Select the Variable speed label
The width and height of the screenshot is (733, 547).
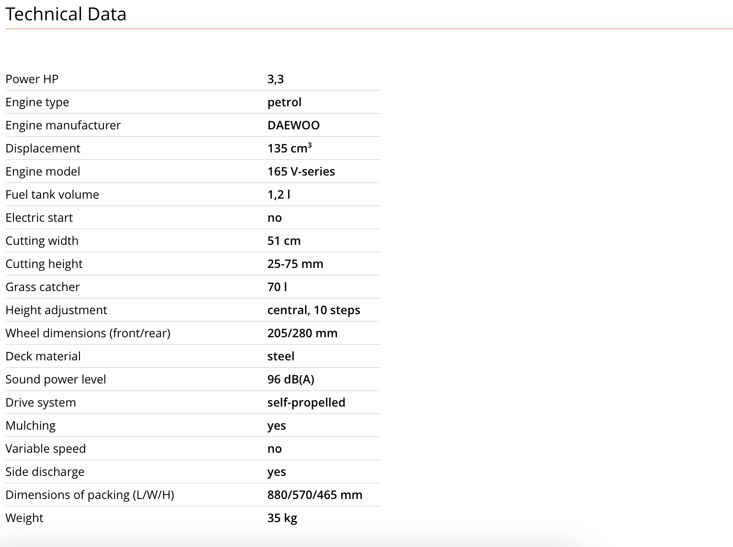46,449
